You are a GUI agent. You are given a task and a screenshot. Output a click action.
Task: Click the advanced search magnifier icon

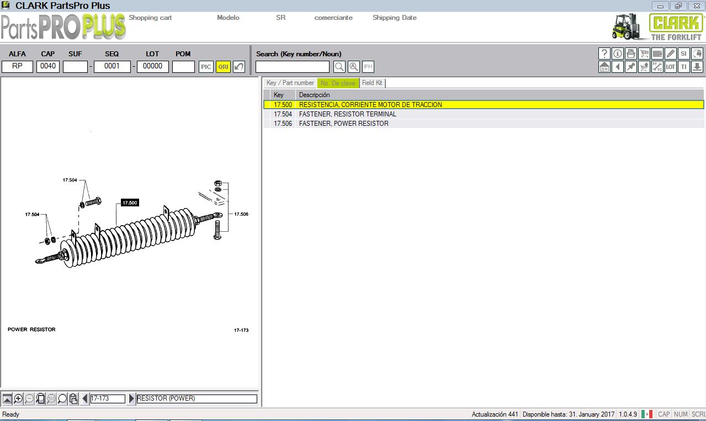click(354, 67)
